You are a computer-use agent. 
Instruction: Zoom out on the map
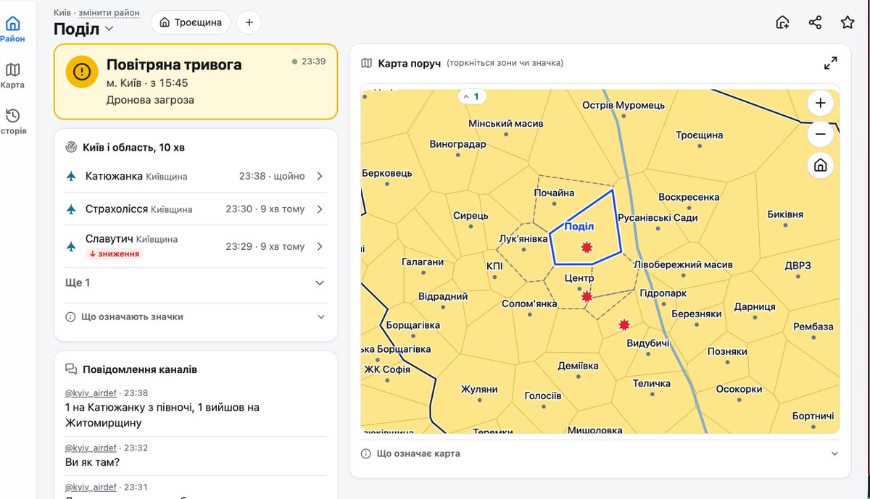(821, 134)
